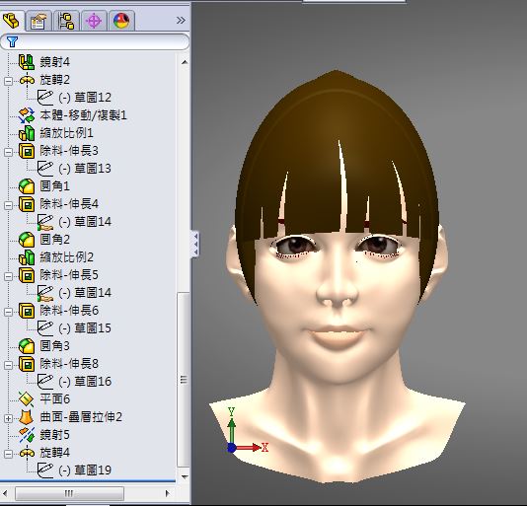Select the 旋轉4 revolve icon
The width and height of the screenshot is (527, 506).
coord(27,453)
